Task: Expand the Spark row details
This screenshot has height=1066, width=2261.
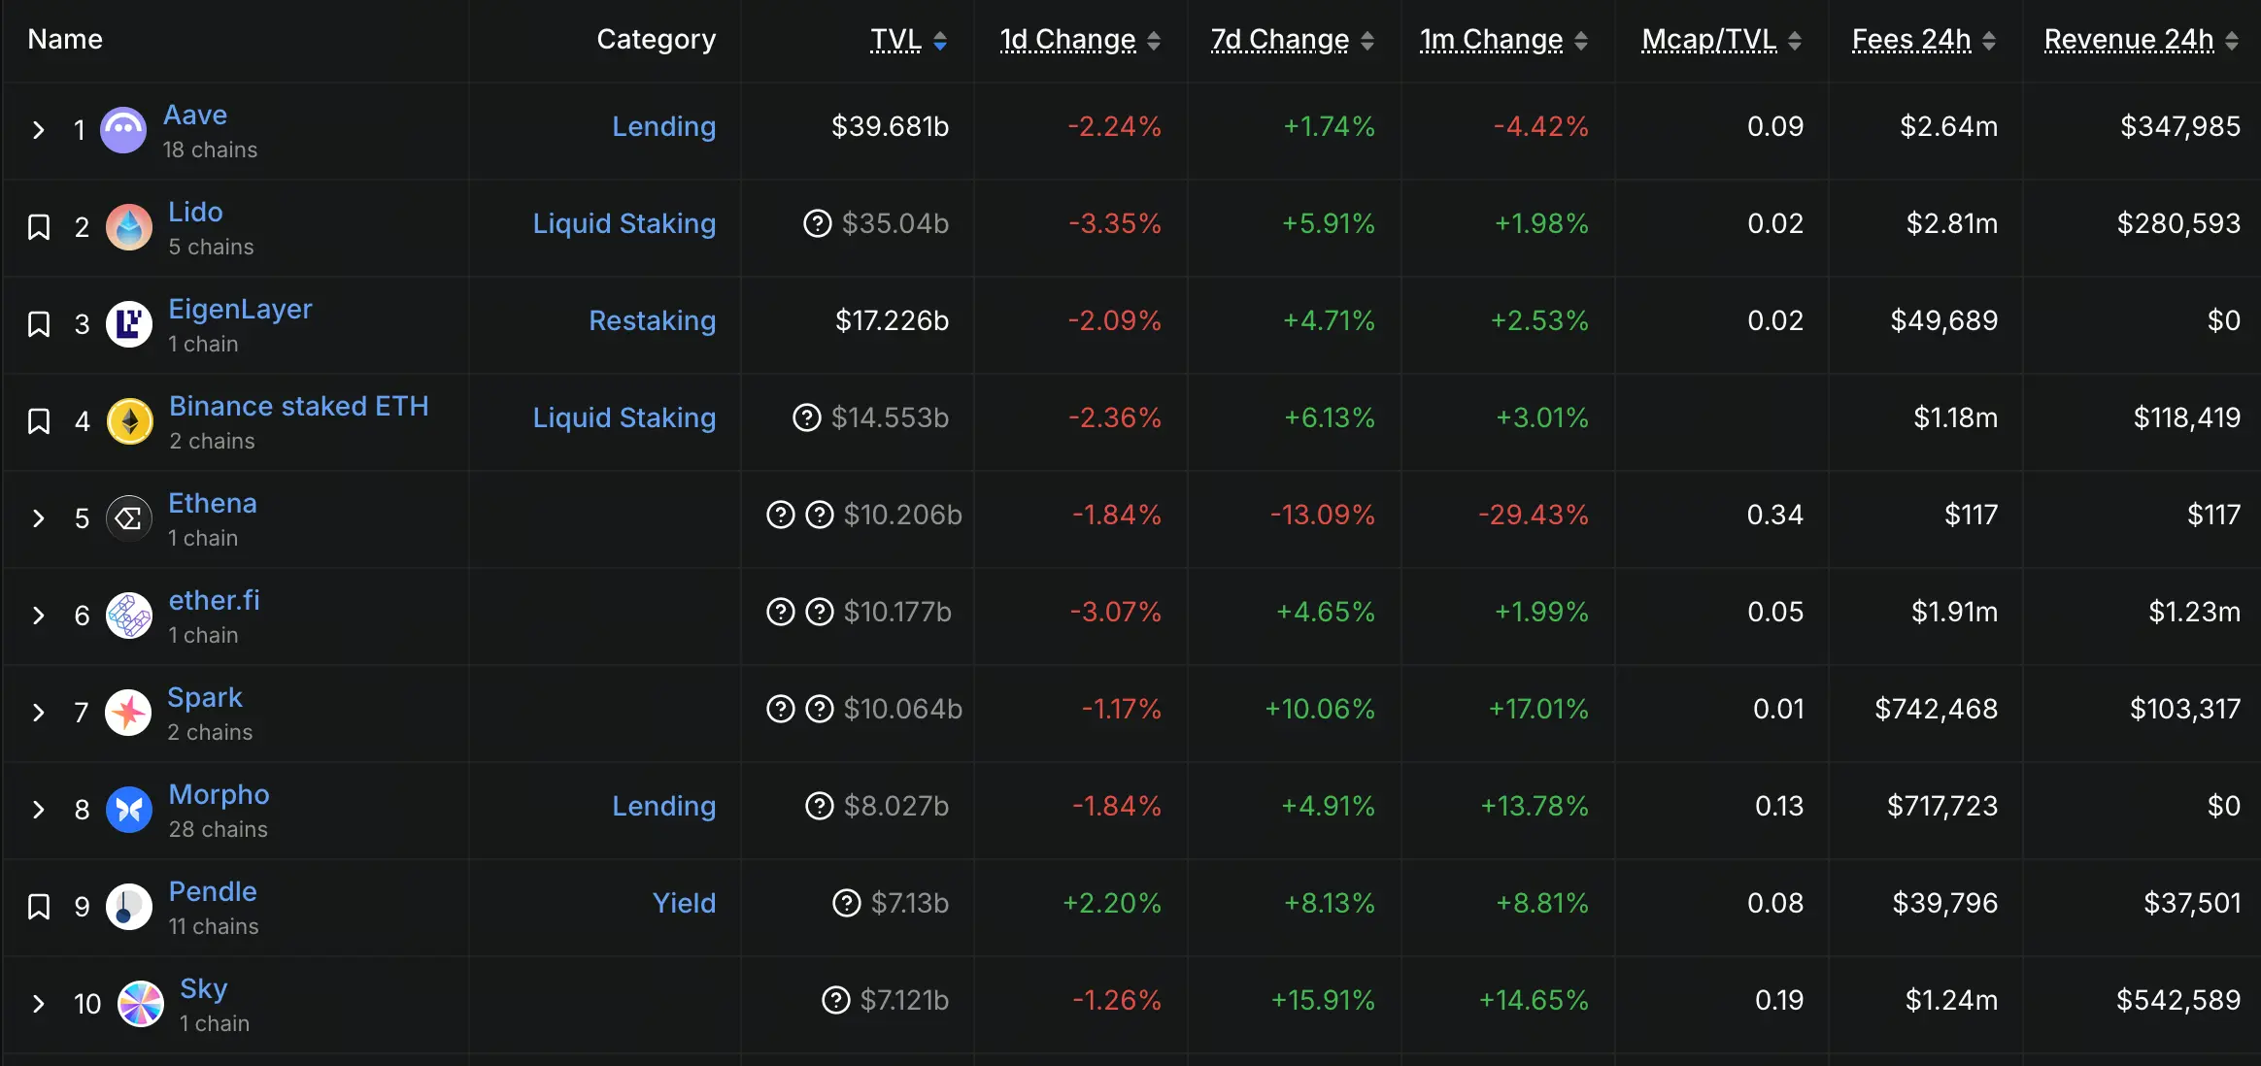Action: point(39,713)
